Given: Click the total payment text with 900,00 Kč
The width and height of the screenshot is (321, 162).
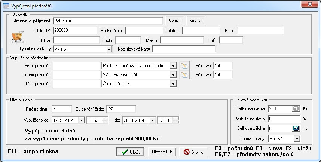Looking at the screenshot, I should [92, 139].
